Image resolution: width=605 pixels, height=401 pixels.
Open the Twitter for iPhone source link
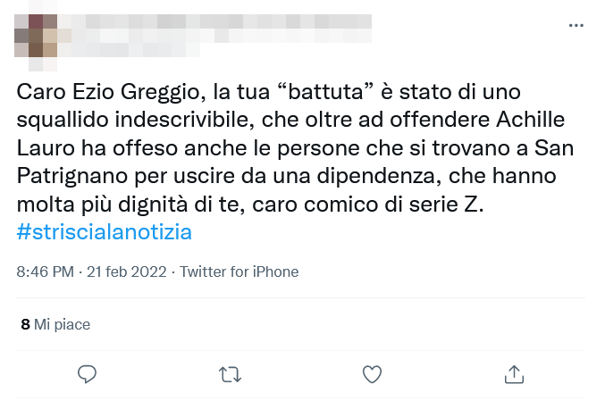coord(239,272)
